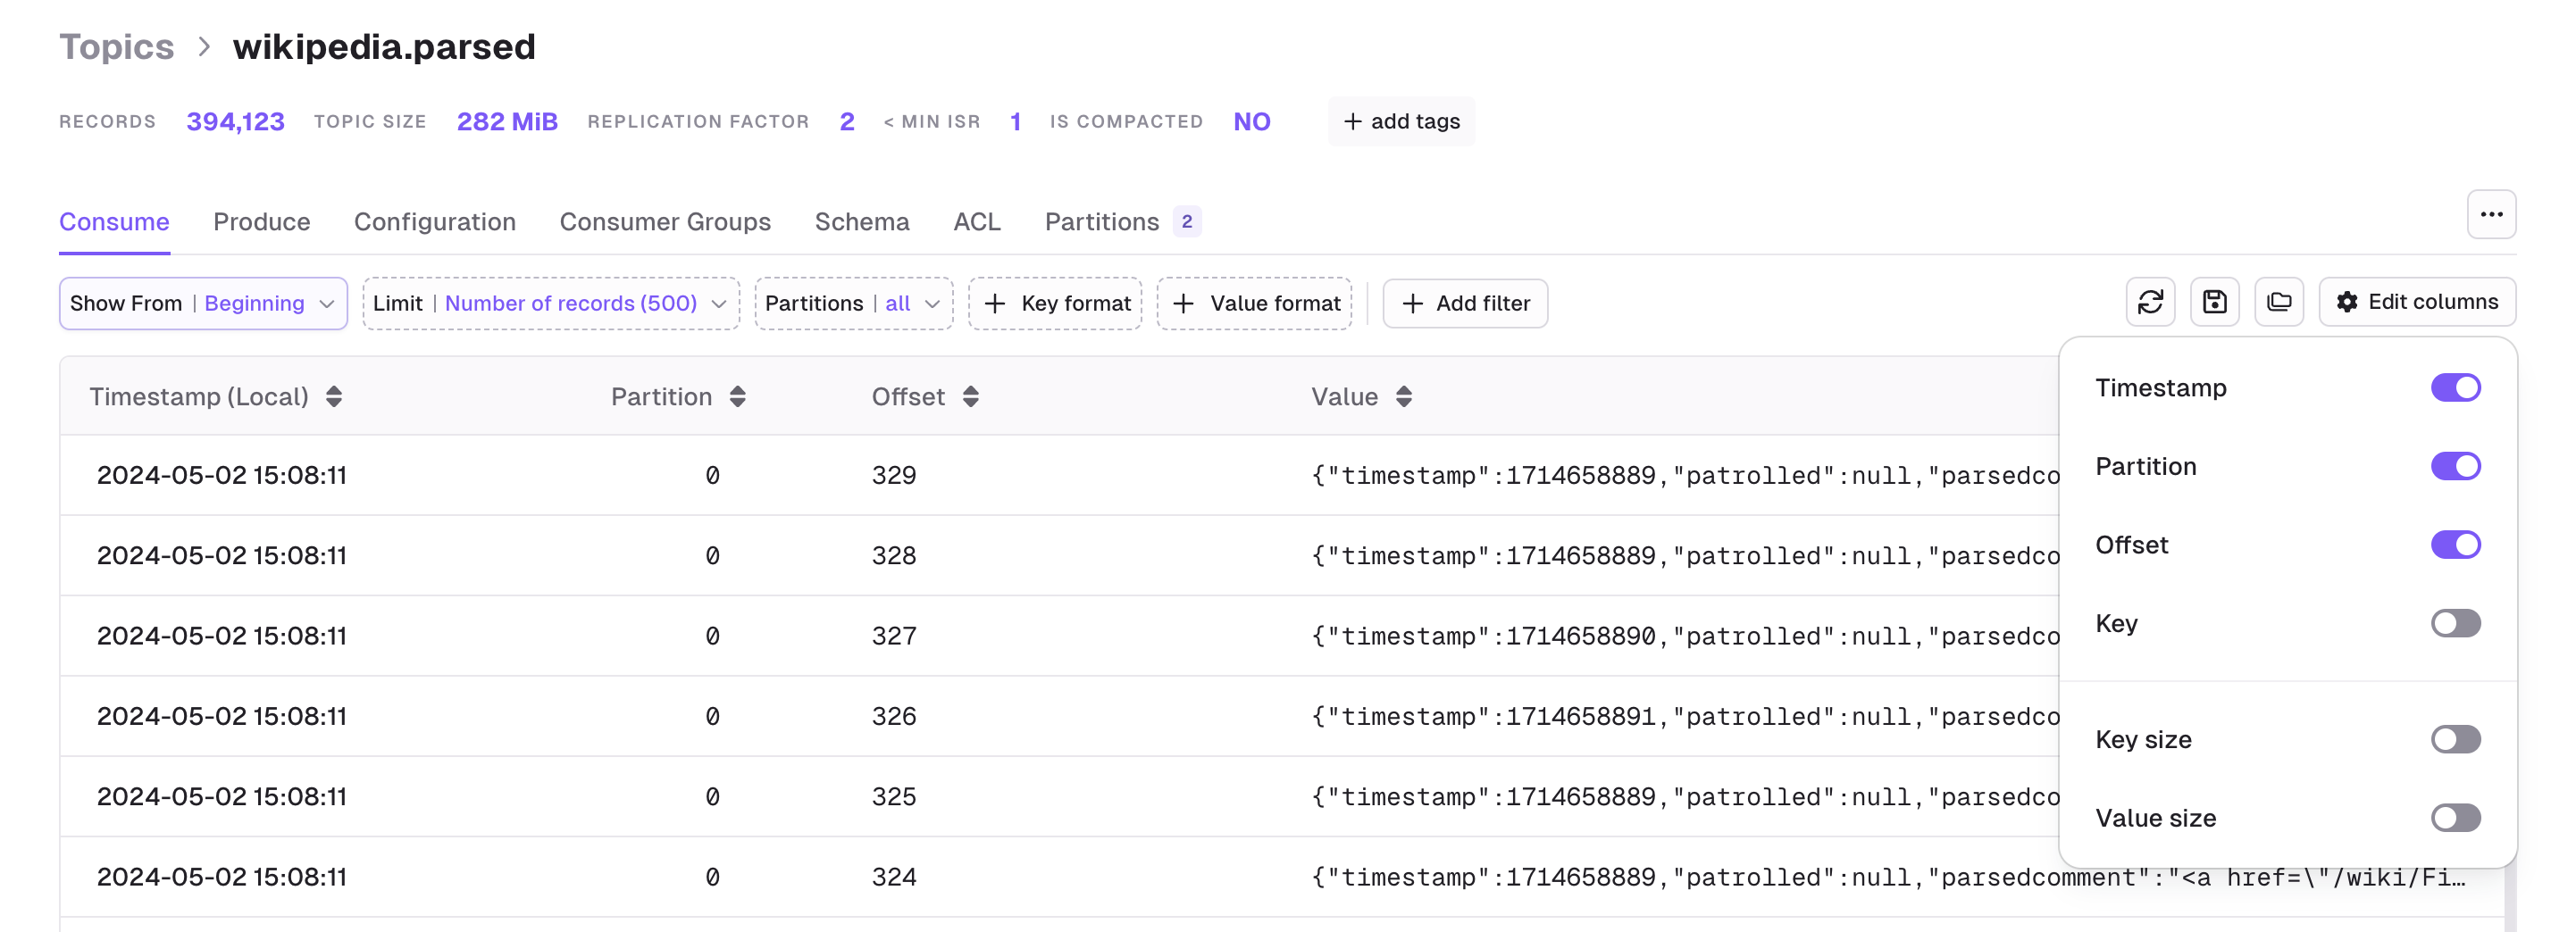Click the save icon in toolbar
This screenshot has width=2576, height=932.
(2214, 303)
